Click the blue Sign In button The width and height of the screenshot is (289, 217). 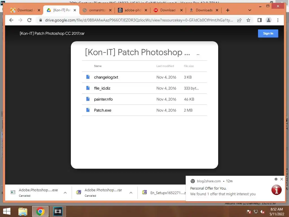(x=268, y=33)
